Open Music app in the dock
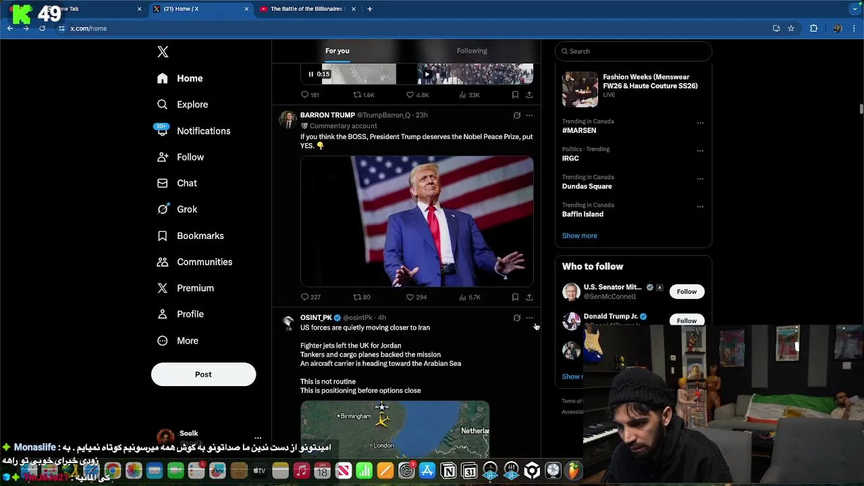The width and height of the screenshot is (864, 486). [x=301, y=470]
